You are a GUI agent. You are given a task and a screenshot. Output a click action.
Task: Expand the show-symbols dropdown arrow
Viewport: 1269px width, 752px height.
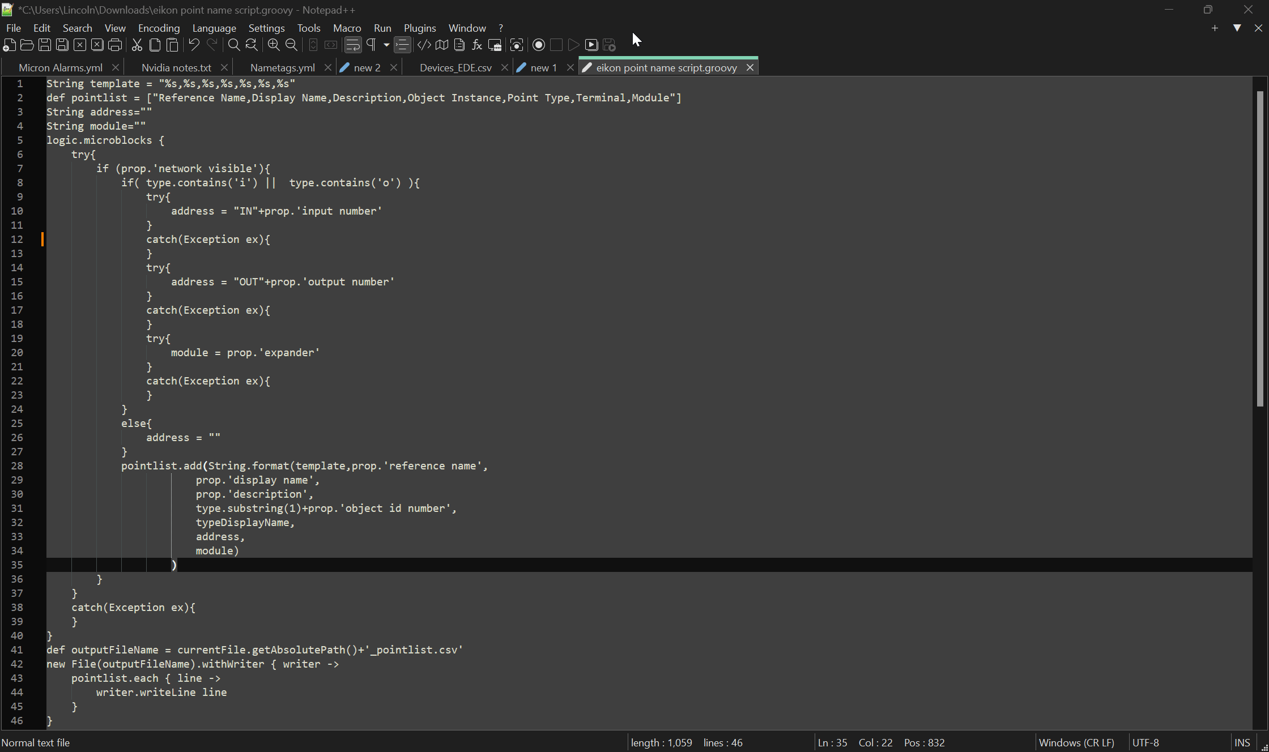(x=386, y=45)
